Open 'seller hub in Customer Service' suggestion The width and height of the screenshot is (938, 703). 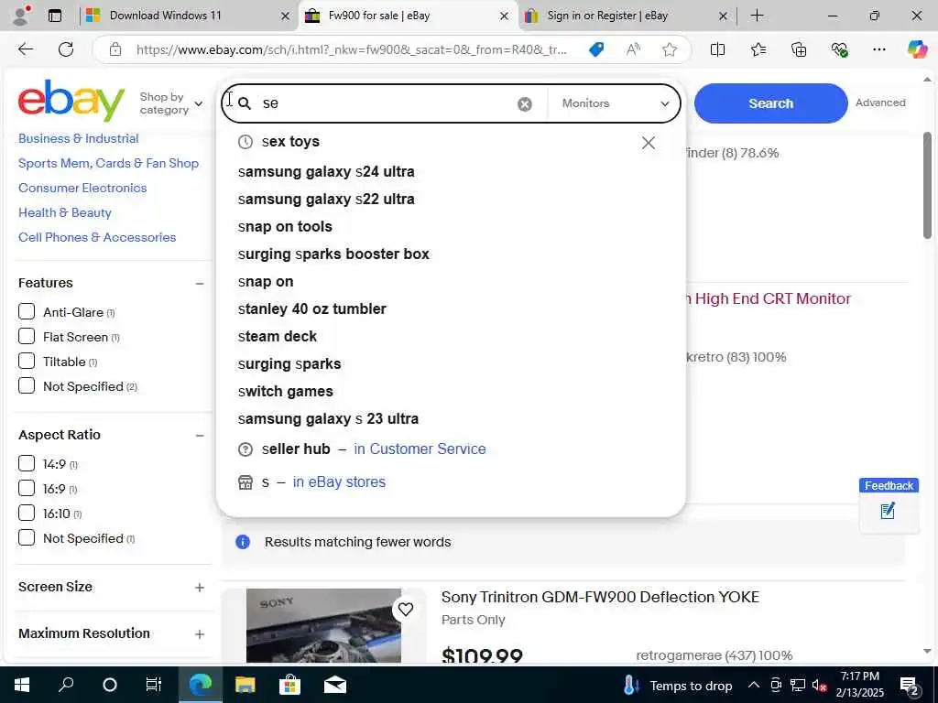pos(362,449)
